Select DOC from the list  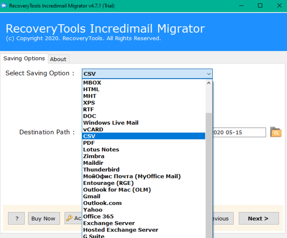pos(143,116)
